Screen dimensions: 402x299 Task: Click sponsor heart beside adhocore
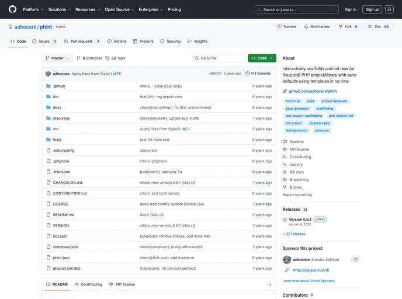tap(356, 259)
